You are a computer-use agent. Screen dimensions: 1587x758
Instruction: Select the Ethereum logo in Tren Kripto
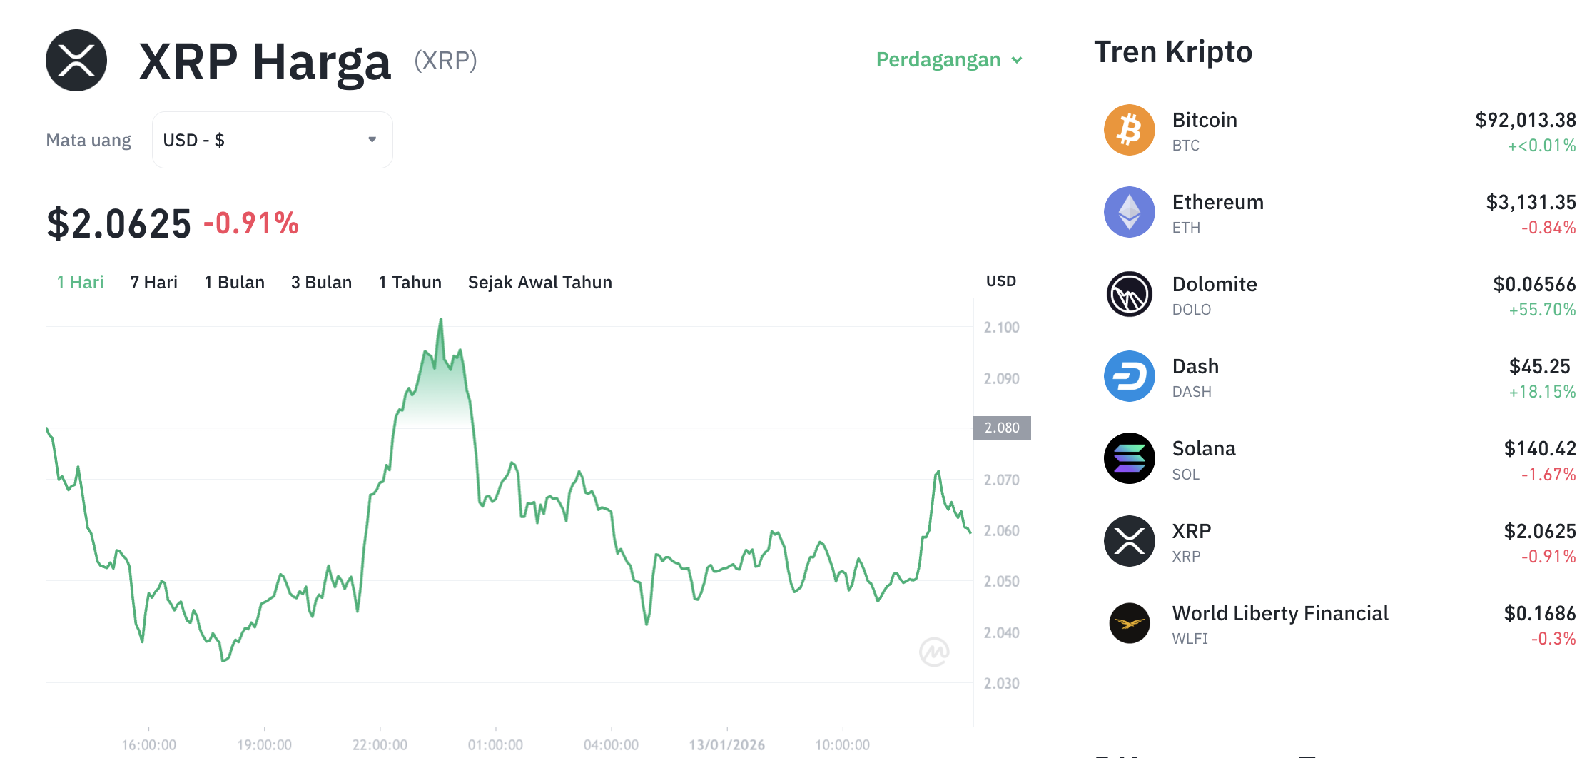pyautogui.click(x=1130, y=212)
